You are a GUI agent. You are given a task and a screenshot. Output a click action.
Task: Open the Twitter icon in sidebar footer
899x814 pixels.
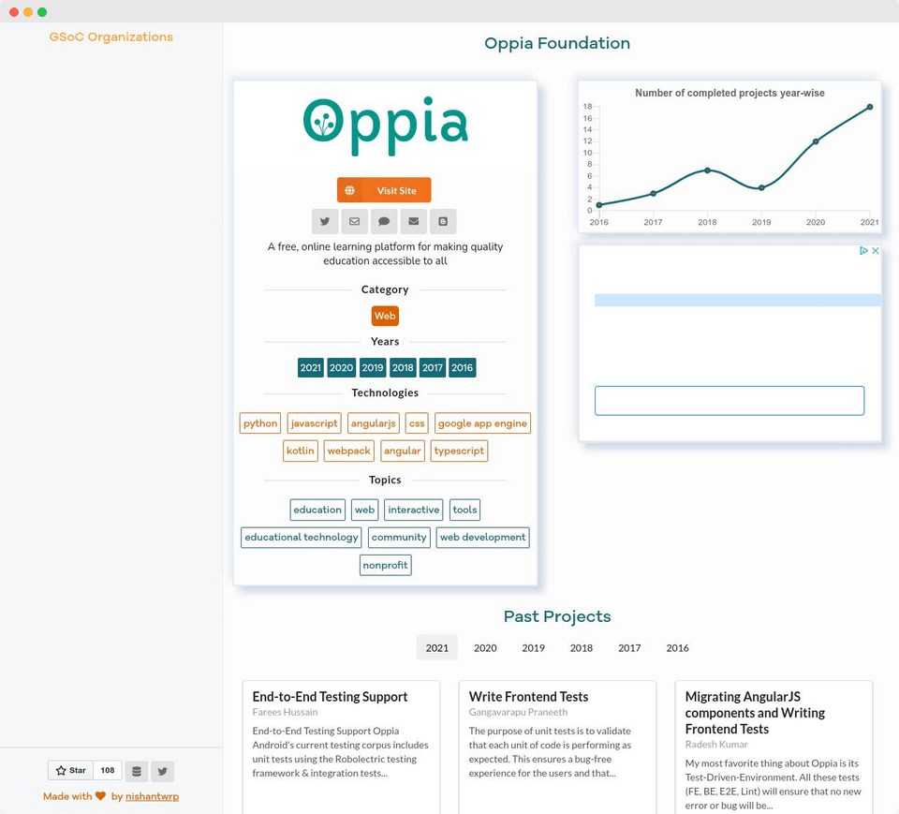pos(162,771)
